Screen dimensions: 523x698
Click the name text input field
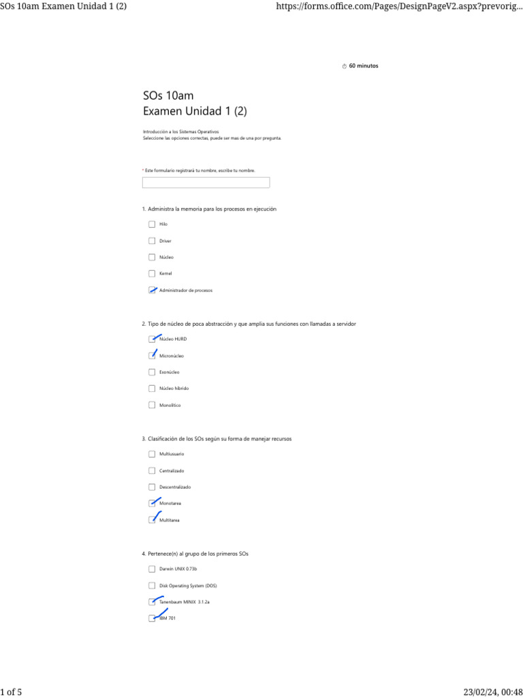[206, 183]
